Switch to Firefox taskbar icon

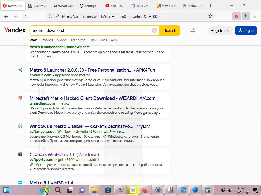(145, 190)
